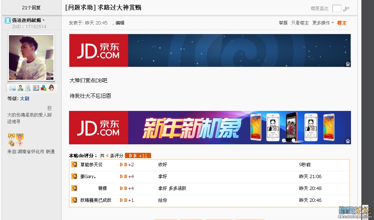The width and height of the screenshot is (374, 220).
Task: Click the post time 昨天 20:45
Action: [96, 23]
